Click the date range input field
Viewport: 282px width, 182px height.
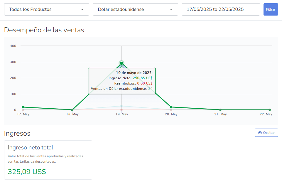click(221, 9)
